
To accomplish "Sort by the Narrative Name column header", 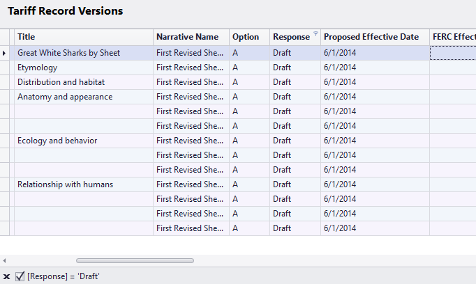I will [191, 37].
